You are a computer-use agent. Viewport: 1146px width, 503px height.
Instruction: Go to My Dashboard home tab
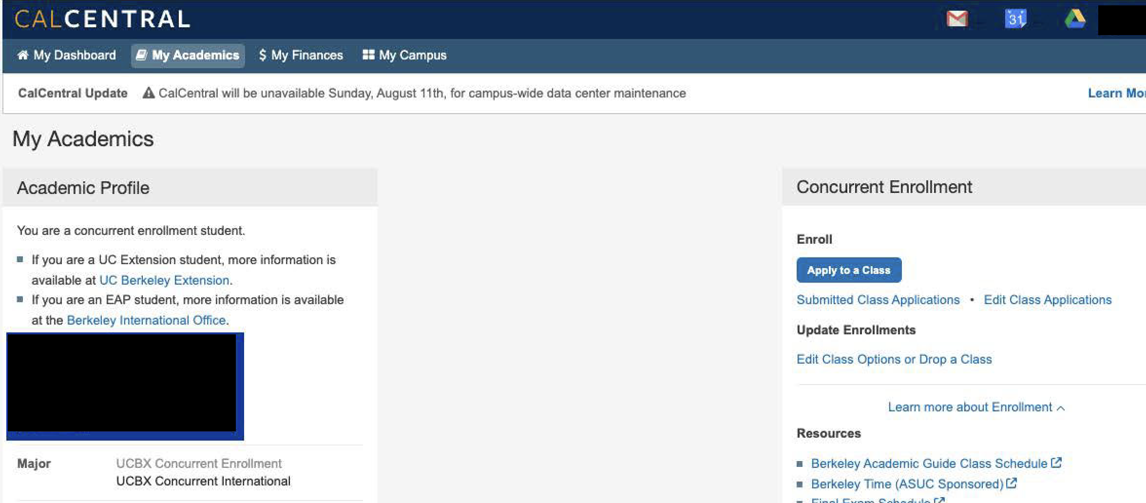click(67, 55)
